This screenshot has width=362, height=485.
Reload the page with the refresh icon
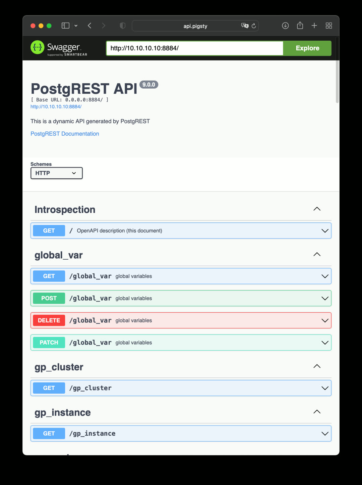254,26
